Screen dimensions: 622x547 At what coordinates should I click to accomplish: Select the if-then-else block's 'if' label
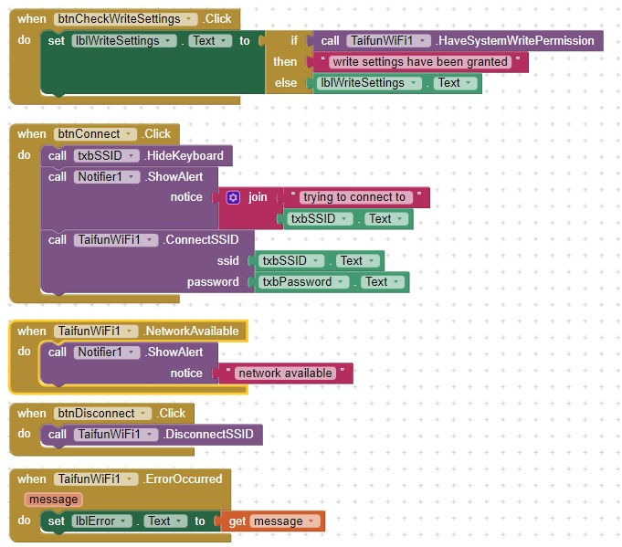tap(294, 41)
